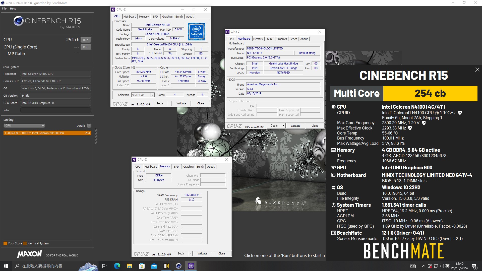
Task: Open the Windows Start menu
Action: click(6, 266)
